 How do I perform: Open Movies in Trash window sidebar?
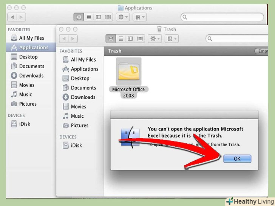pos(74,106)
